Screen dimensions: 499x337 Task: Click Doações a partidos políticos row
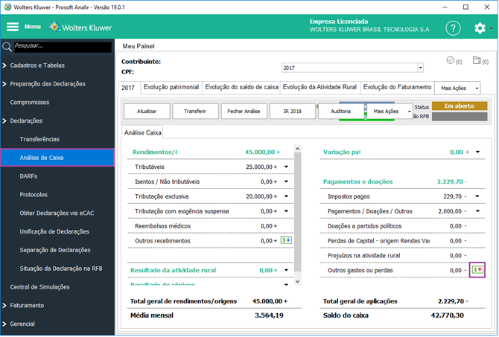(402, 226)
